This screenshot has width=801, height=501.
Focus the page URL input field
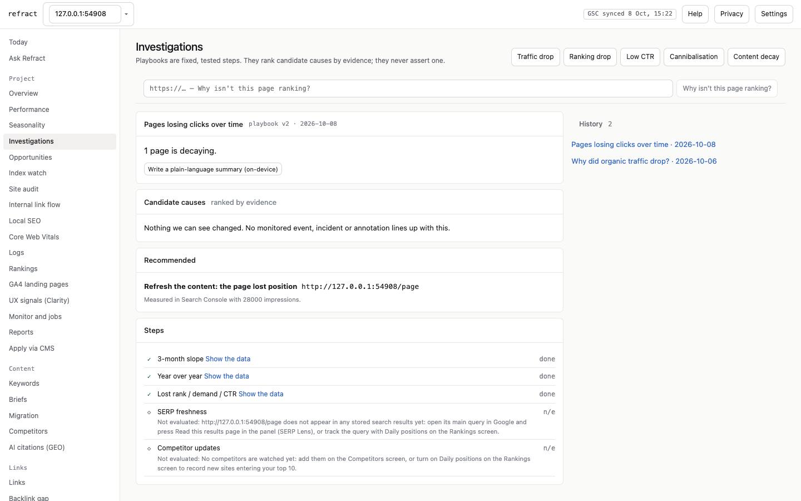(408, 89)
